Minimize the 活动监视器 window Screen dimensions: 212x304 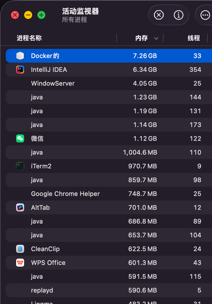28,15
